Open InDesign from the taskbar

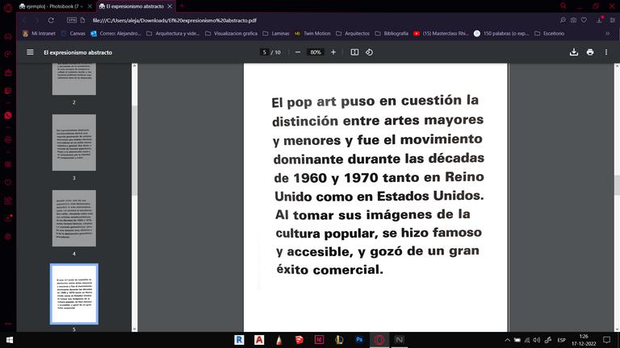point(319,340)
